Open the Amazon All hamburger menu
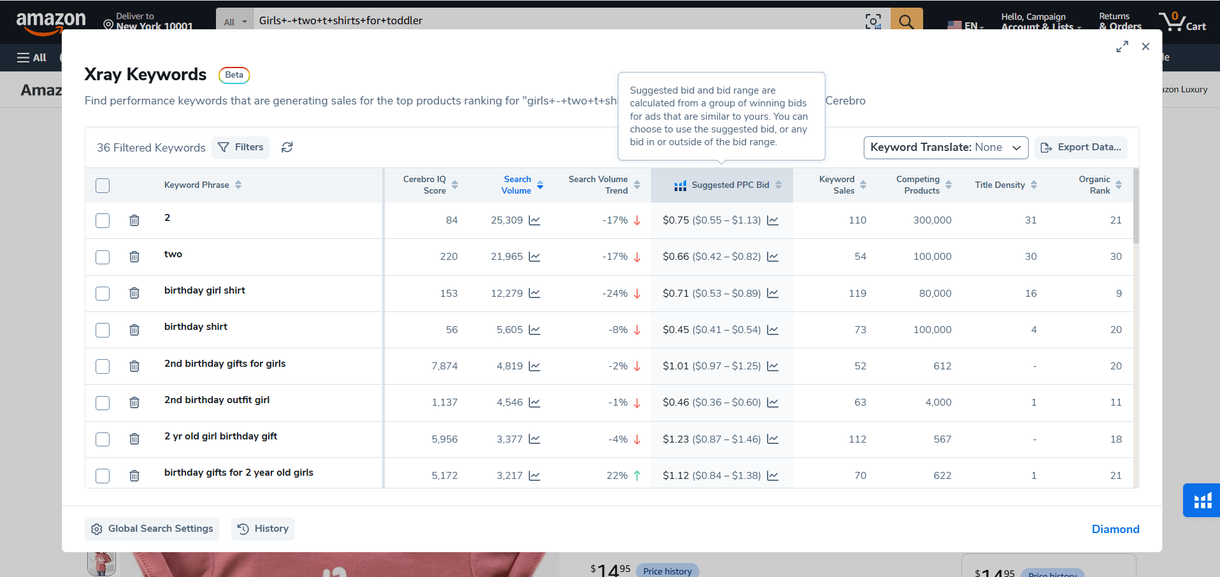 (32, 57)
